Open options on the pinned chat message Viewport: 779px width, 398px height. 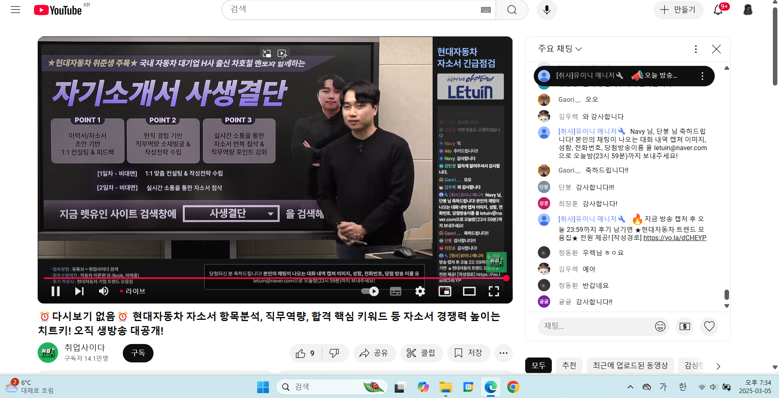click(702, 76)
